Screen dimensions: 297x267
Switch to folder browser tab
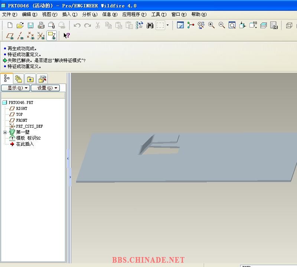pyautogui.click(x=18, y=79)
